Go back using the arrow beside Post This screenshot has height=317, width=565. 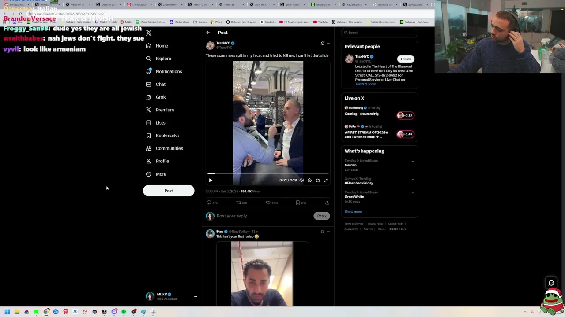coord(208,33)
